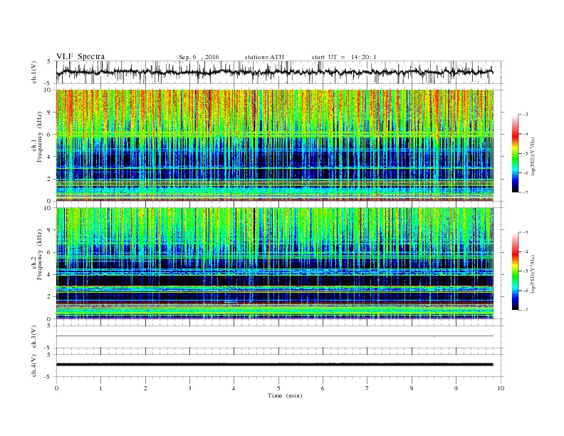Click the '-7' bottom value of the ch.2 colorbar

[x=525, y=310]
